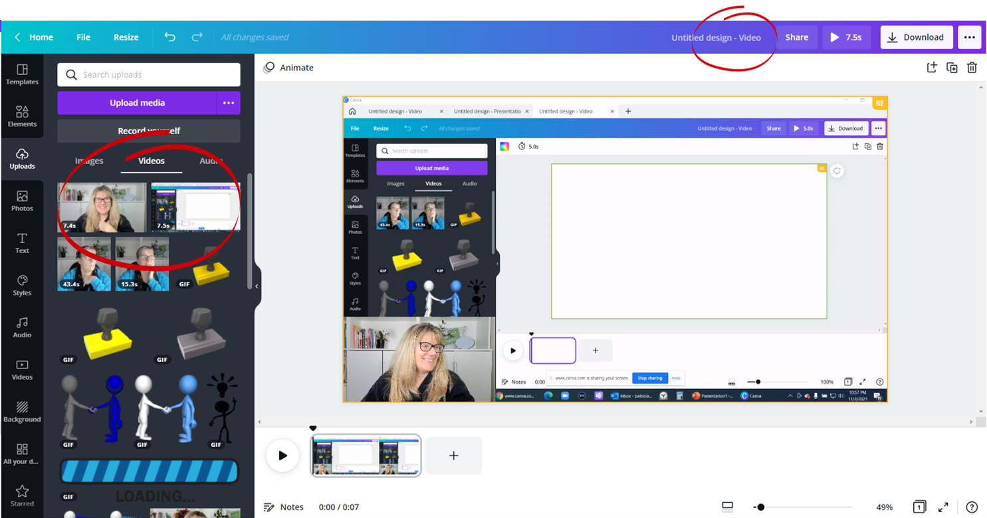The height and width of the screenshot is (518, 987).
Task: Toggle grid view page icon
Action: pyautogui.click(x=919, y=507)
